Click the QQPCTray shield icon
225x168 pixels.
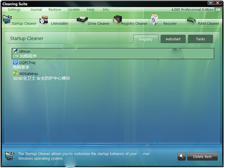15,62
